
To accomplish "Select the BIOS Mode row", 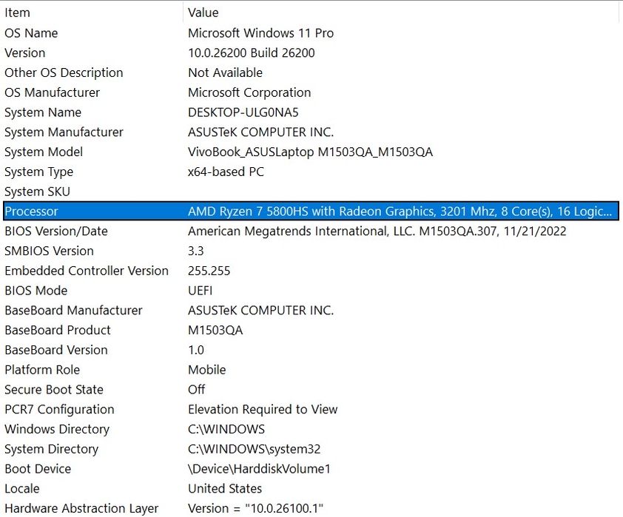I will point(36,291).
